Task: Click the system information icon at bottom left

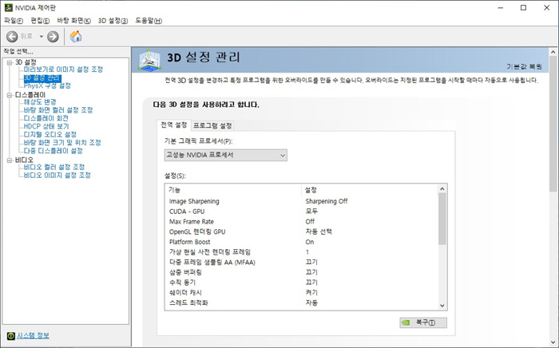Action: coord(11,336)
